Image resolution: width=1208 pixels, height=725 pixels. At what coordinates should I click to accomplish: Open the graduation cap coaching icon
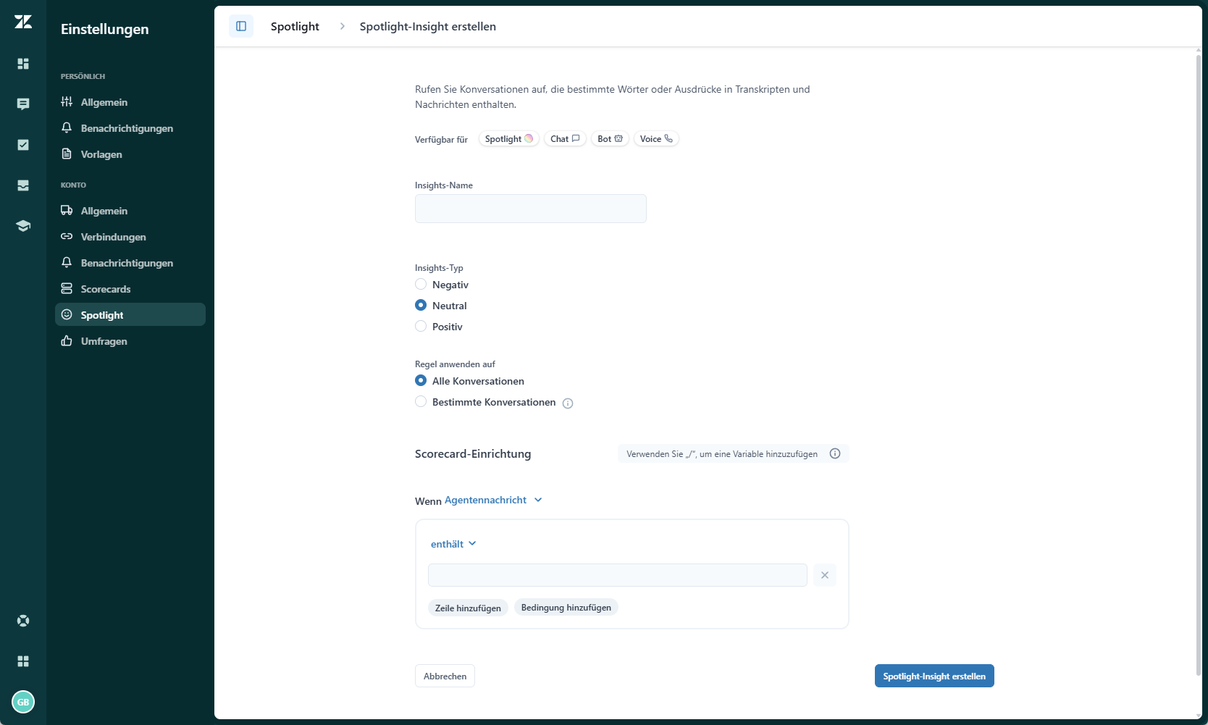23,226
